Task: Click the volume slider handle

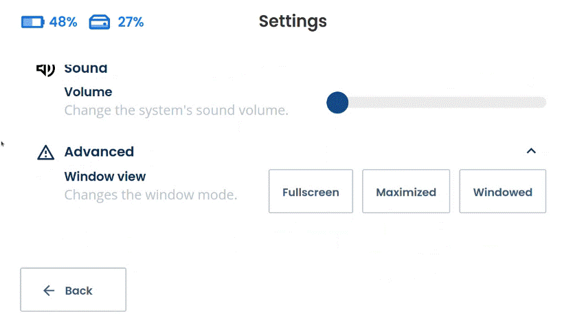Action: click(337, 102)
